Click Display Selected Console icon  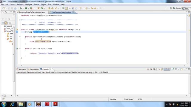click(x=176, y=69)
